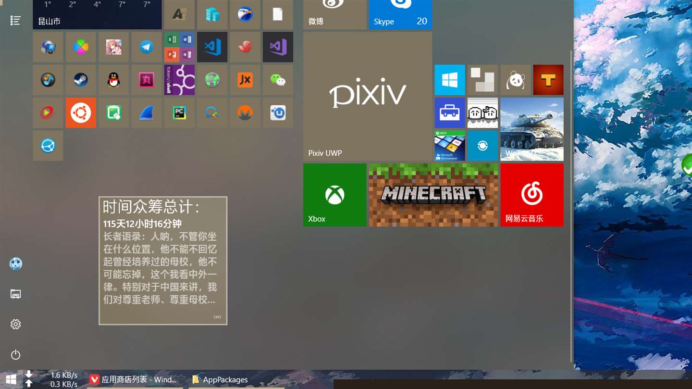Image resolution: width=692 pixels, height=389 pixels.
Task: Open the orange T game tile
Action: pos(548,80)
